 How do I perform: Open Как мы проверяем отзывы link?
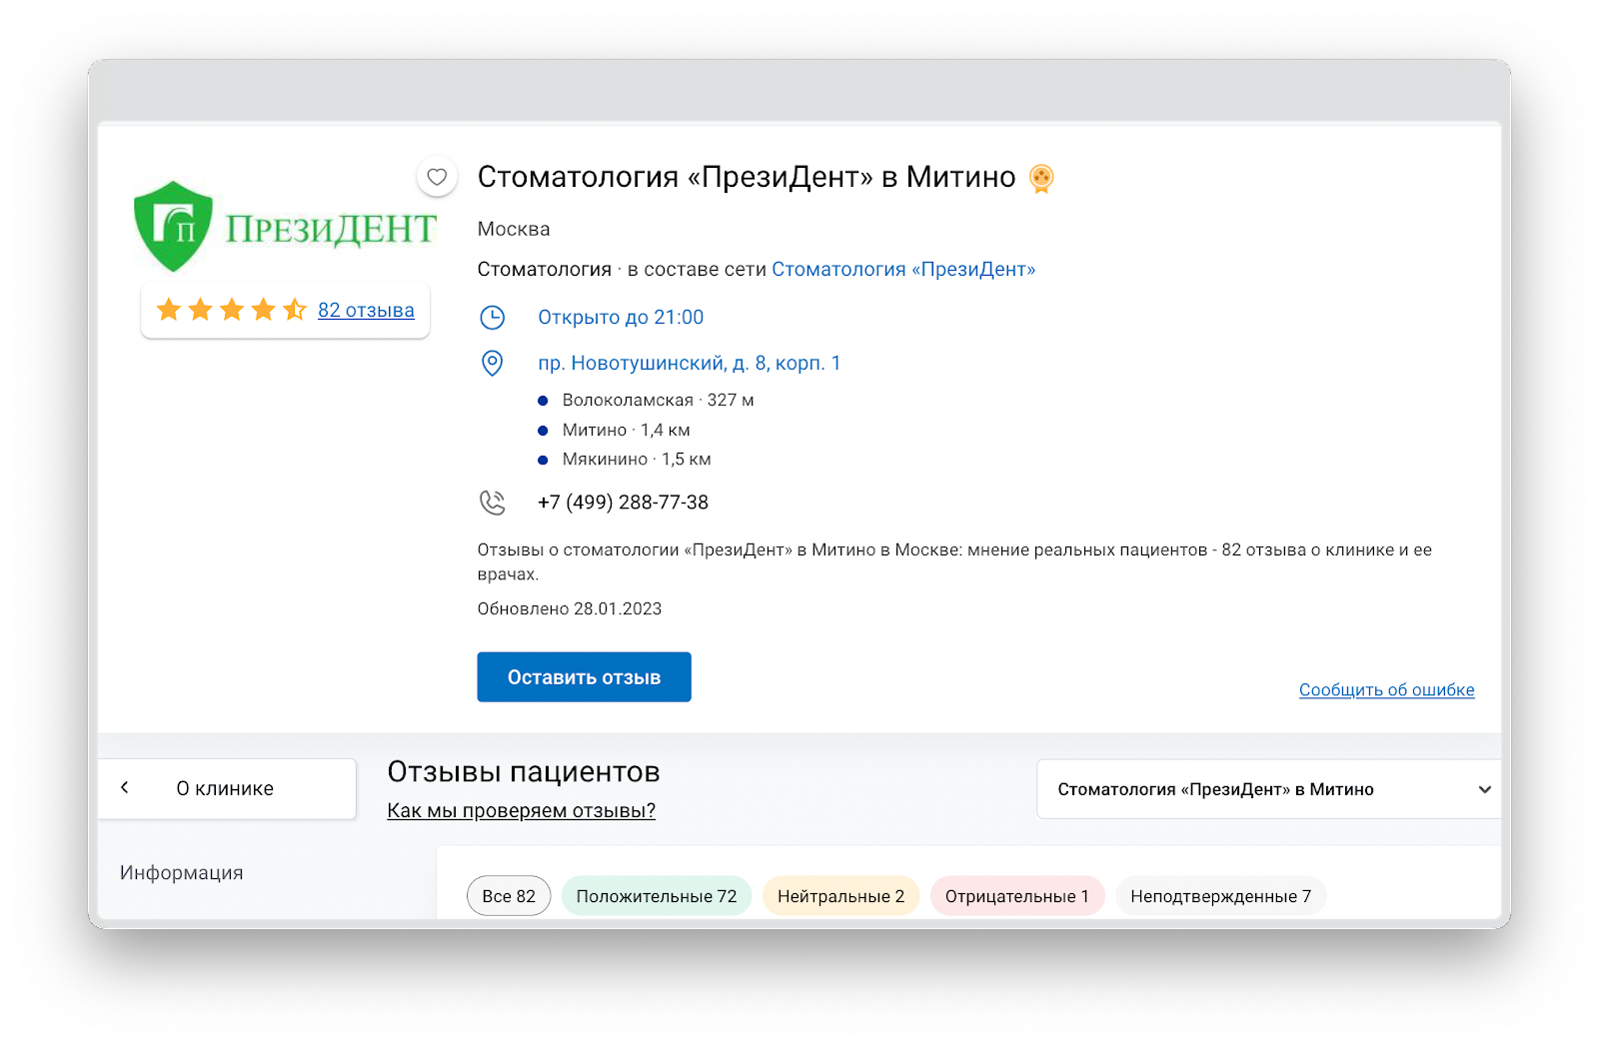(x=521, y=810)
